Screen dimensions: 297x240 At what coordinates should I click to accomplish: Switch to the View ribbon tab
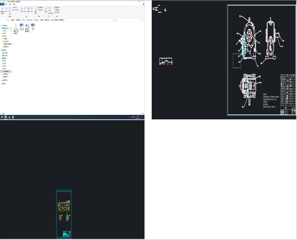[14, 4]
